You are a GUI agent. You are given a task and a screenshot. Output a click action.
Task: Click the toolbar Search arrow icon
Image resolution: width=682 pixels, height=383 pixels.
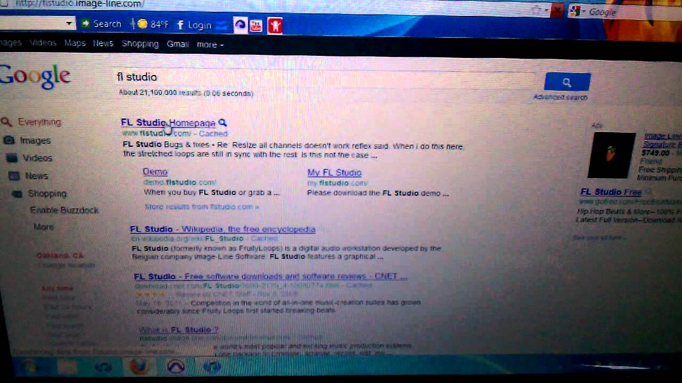coord(85,23)
